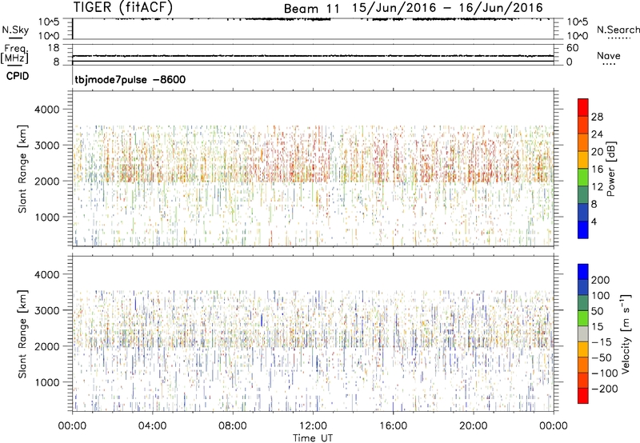Click the 4000 tick of the power panel

click(46, 110)
